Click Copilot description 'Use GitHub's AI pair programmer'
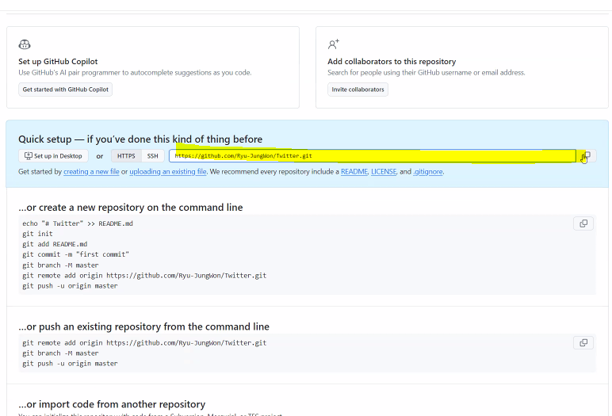Image resolution: width=612 pixels, height=416 pixels. pos(135,73)
